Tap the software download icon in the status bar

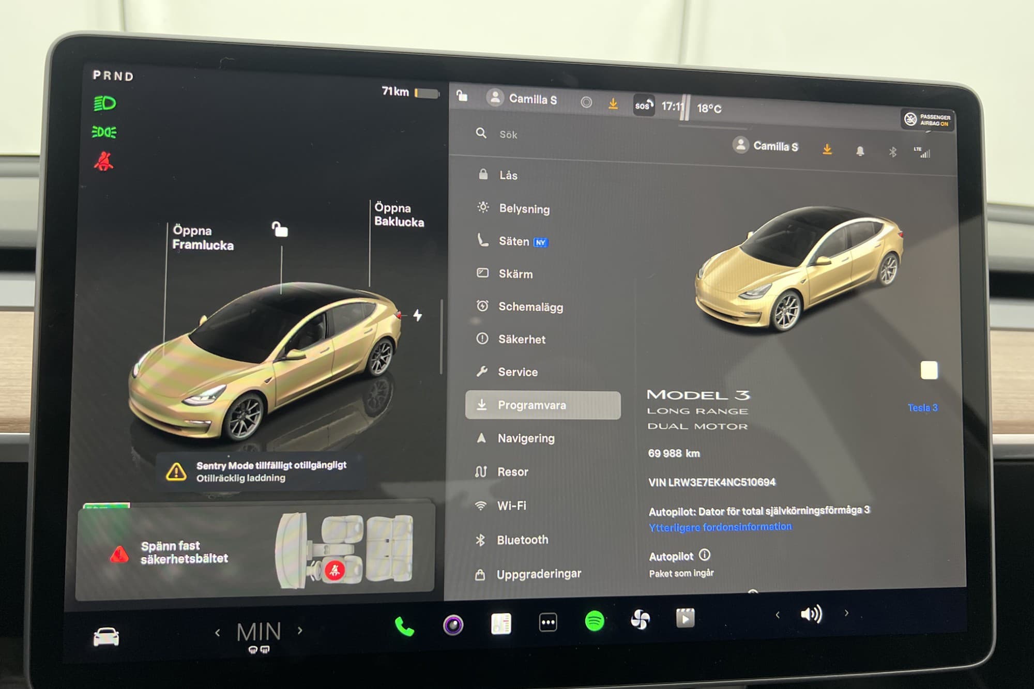click(x=613, y=103)
